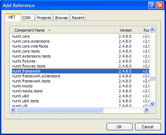Select nunit.core.tests component
166x135 pixels.
(x=26, y=51)
